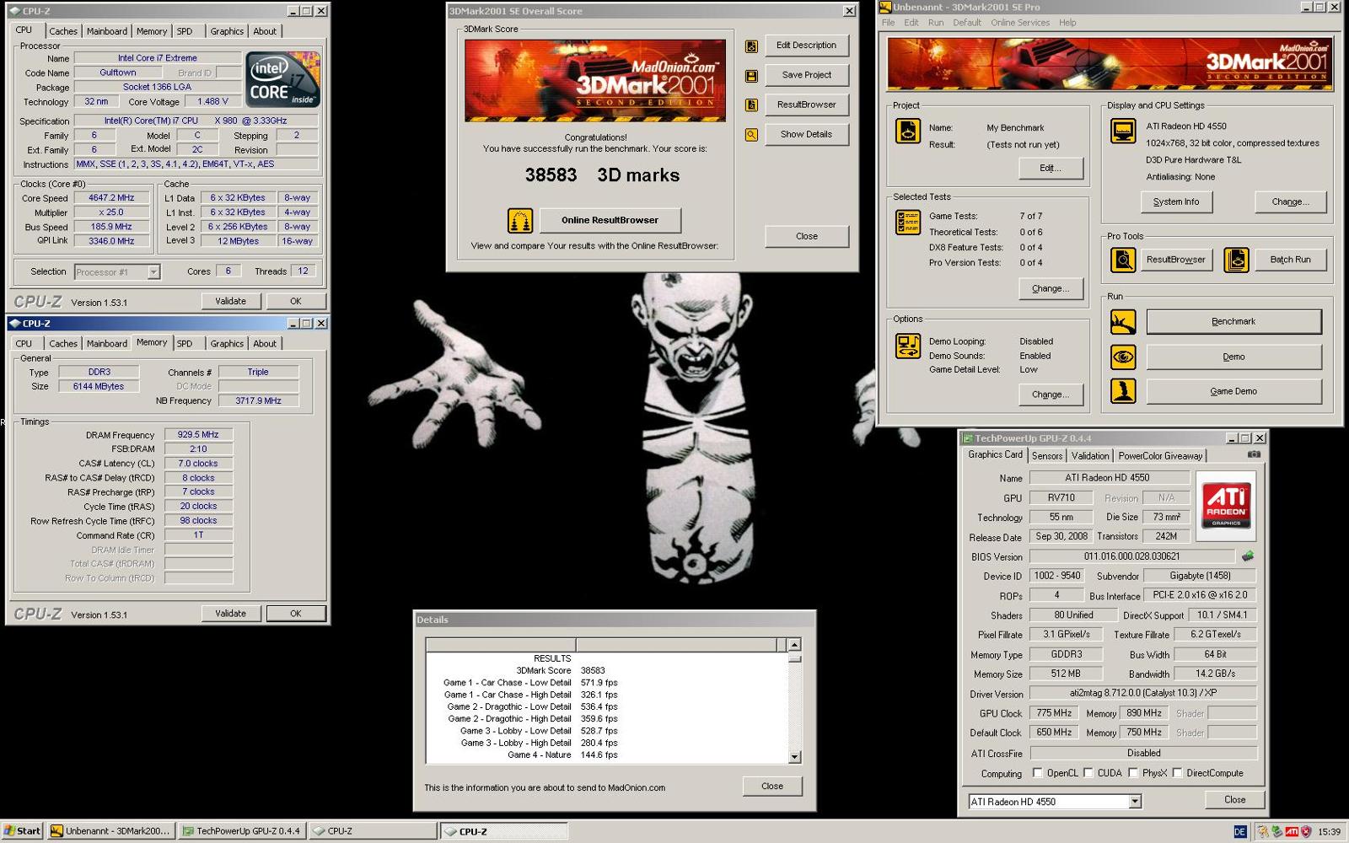Click the Online ResultBrowser yellow icon
This screenshot has height=843, width=1349.
point(520,221)
